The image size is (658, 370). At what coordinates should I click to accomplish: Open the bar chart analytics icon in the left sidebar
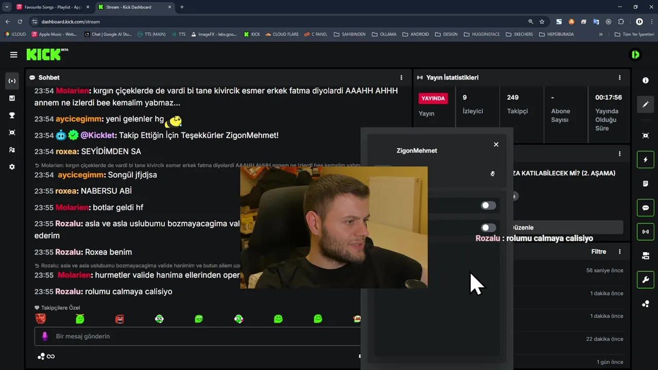pos(12,98)
